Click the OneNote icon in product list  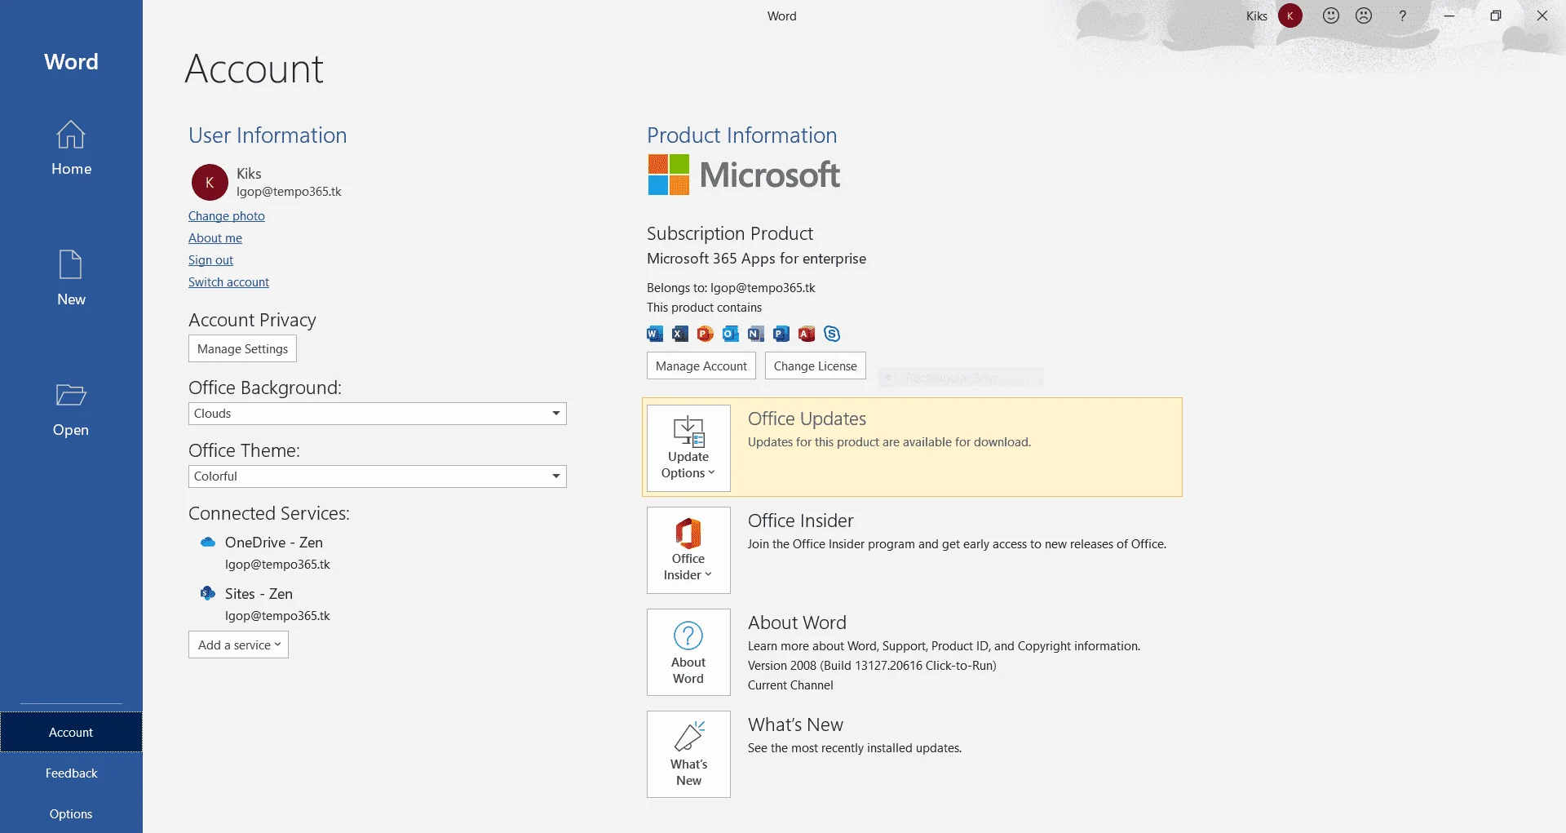[756, 334]
